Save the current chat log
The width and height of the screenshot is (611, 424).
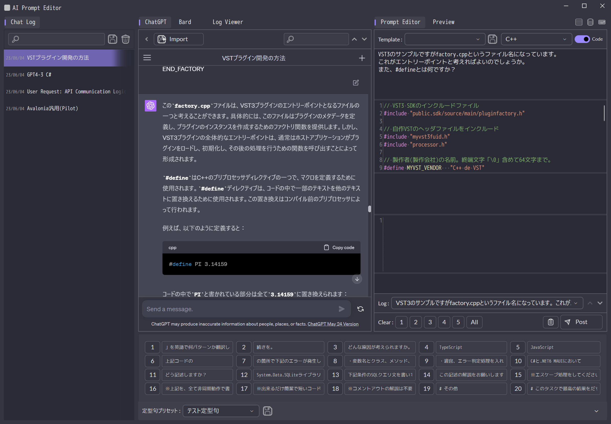coord(112,39)
